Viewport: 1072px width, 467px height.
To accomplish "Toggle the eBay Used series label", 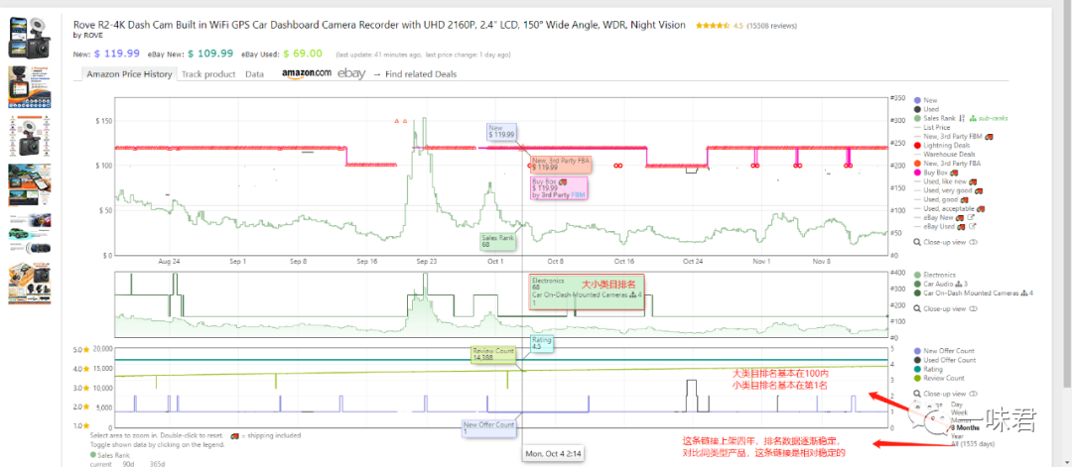I will pos(940,227).
